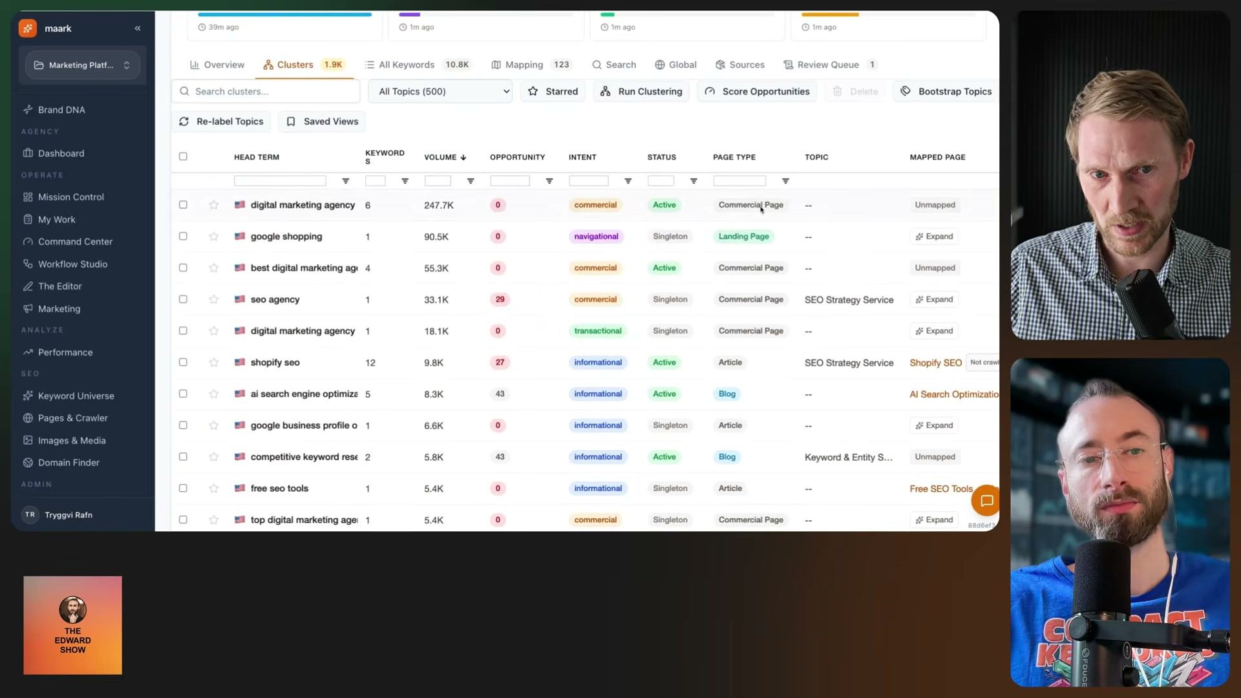
Task: Click the purple progress bar on second card
Action: [409, 14]
